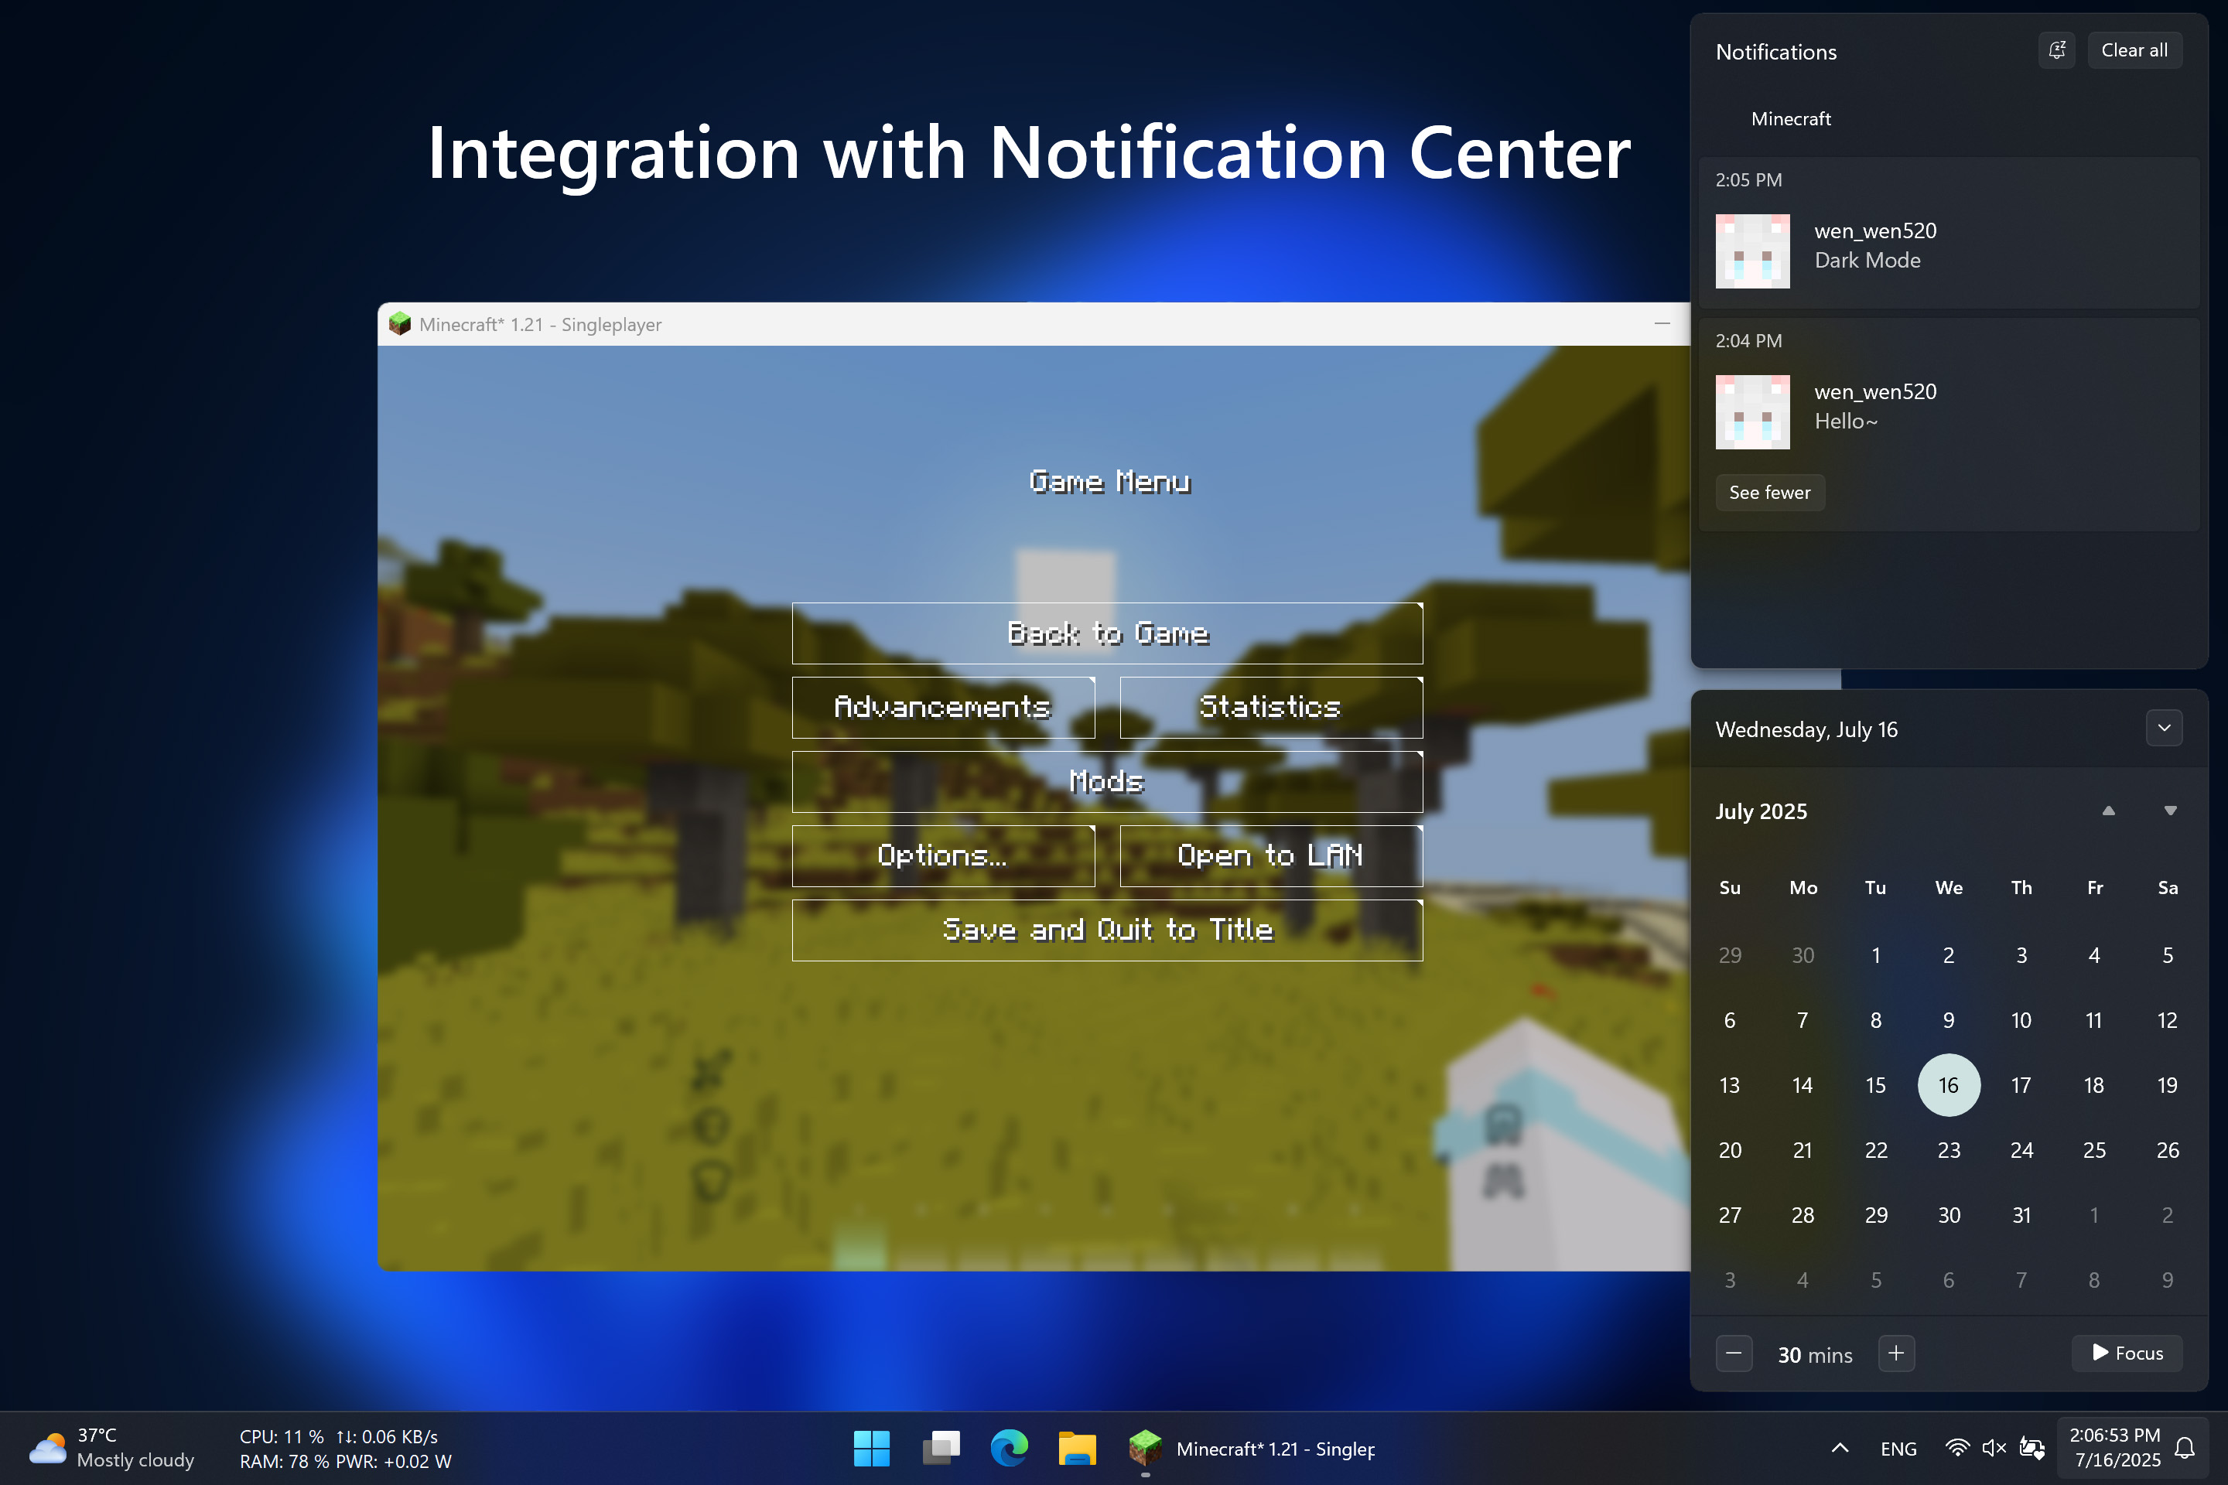
Task: Click Save and Quit to Title
Action: pyautogui.click(x=1107, y=930)
